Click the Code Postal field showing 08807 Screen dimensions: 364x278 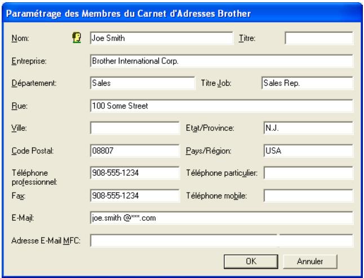(135, 151)
